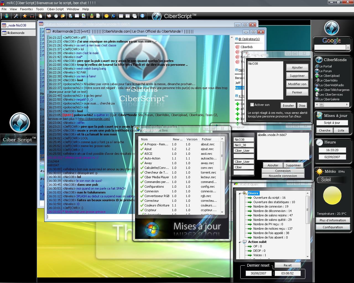Image resolution: width=354 pixels, height=283 pixels.
Task: Click the clipboard paste toolbar icon
Action: [40, 16]
